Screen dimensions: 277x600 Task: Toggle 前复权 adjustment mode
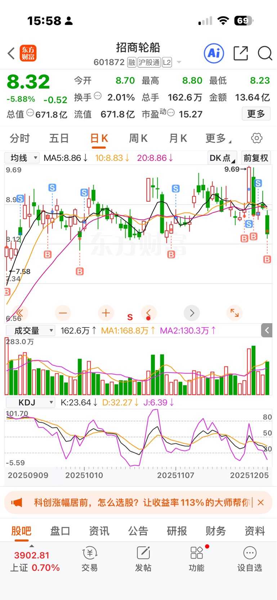pyautogui.click(x=256, y=158)
